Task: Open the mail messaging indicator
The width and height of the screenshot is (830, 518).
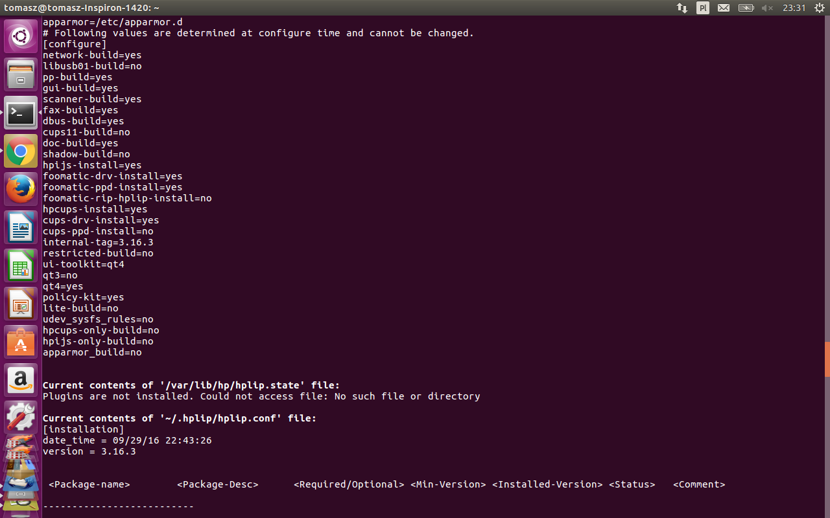Action: pos(724,8)
